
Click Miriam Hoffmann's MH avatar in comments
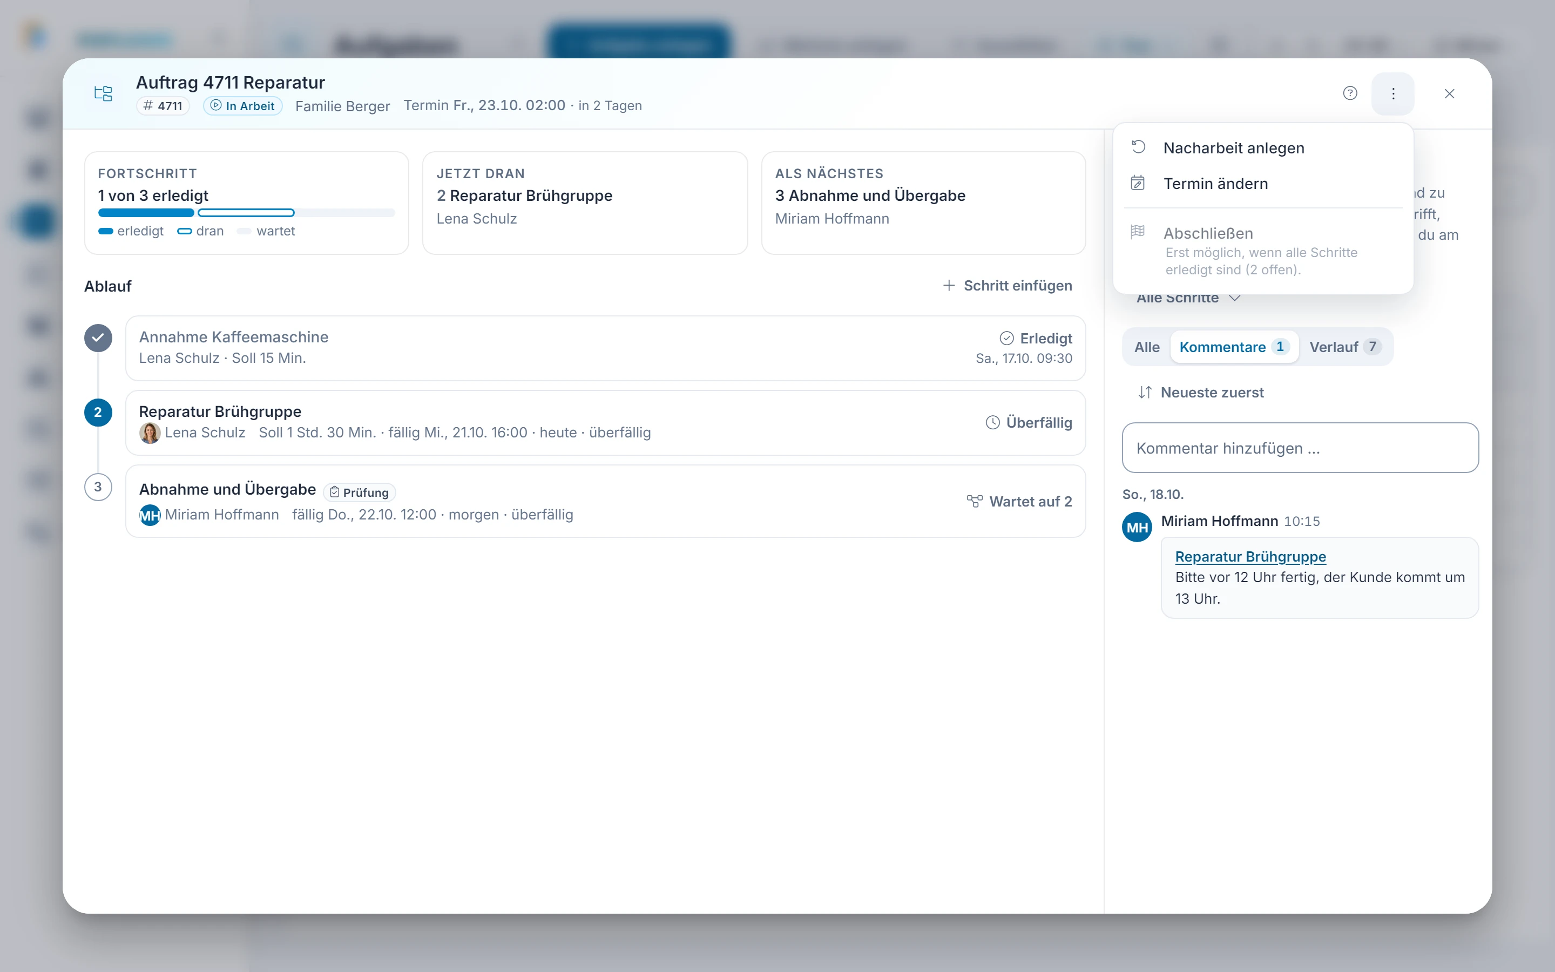[x=1137, y=527]
